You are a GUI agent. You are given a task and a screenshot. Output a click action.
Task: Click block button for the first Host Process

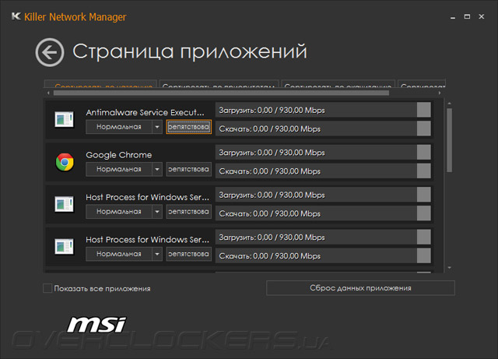188,212
